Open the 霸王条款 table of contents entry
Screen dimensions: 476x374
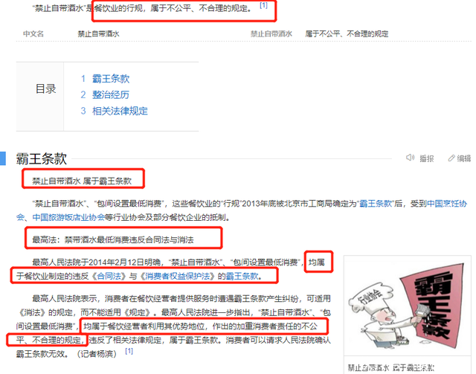[111, 79]
